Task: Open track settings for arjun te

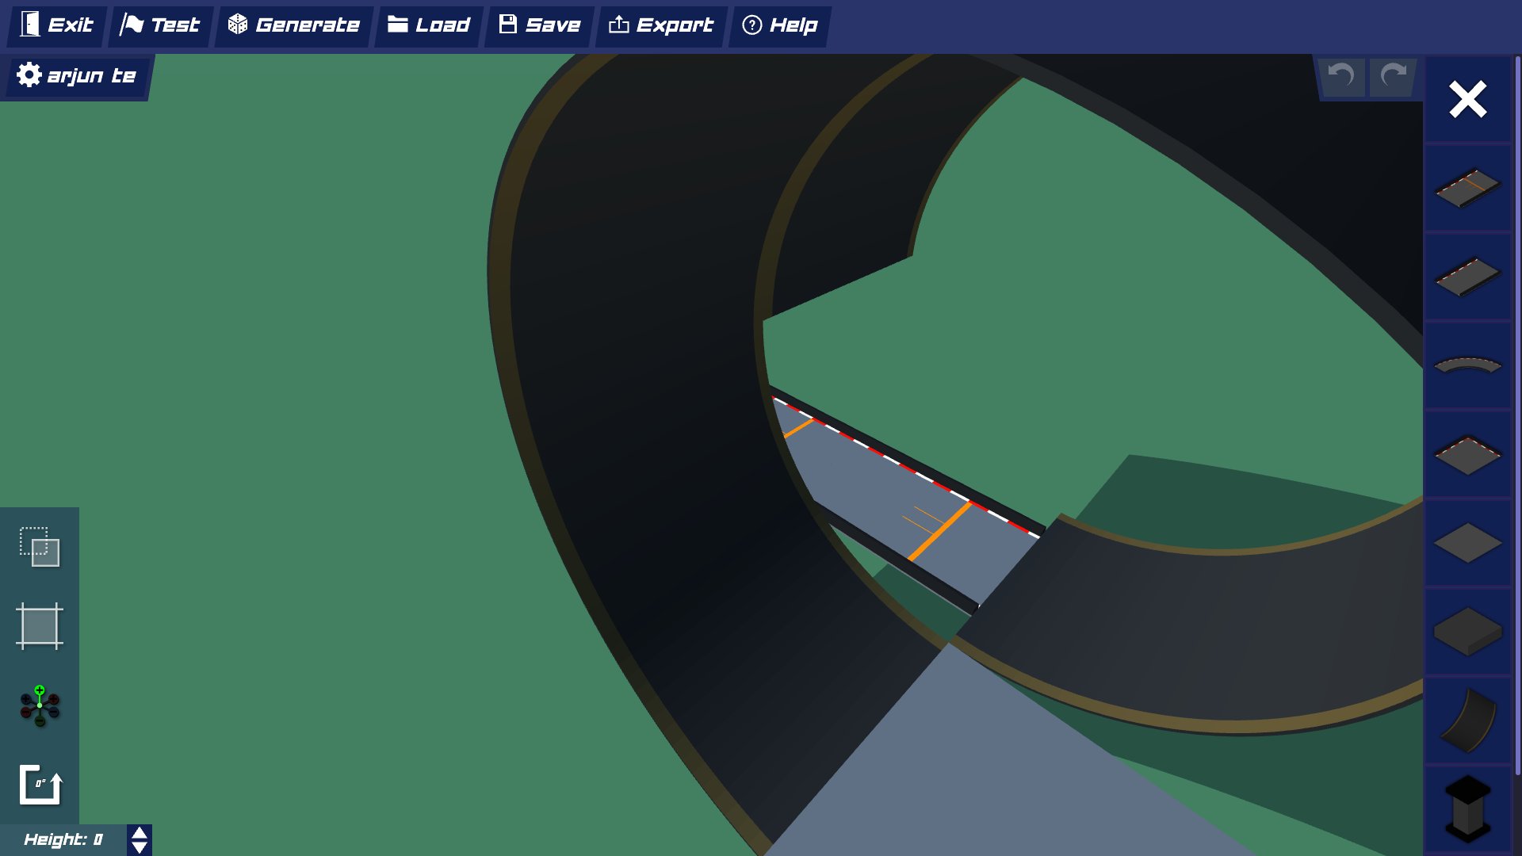Action: coord(75,75)
